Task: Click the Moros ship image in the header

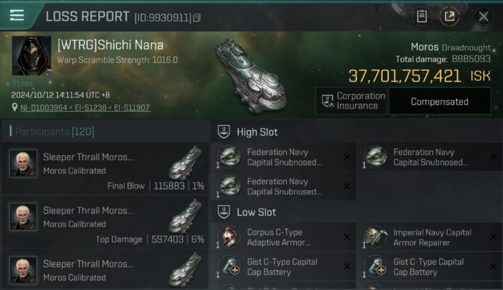Action: (x=251, y=74)
